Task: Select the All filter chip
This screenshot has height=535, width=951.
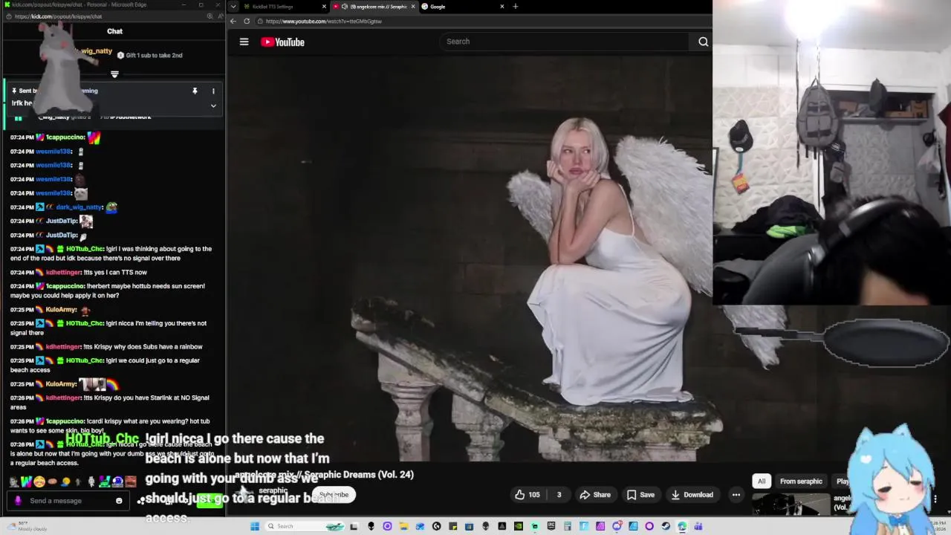Action: click(761, 481)
